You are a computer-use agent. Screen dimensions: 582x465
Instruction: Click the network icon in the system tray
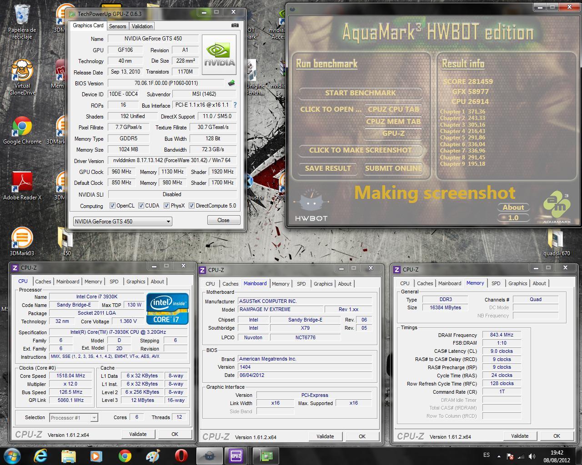[521, 456]
